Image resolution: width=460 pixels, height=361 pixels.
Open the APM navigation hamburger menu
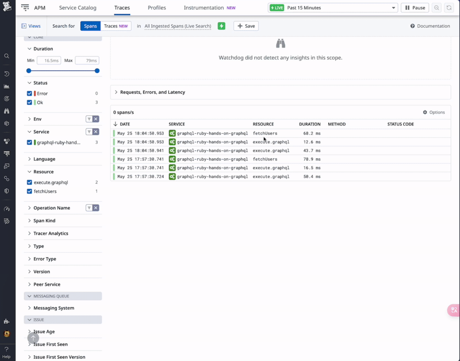(x=25, y=8)
